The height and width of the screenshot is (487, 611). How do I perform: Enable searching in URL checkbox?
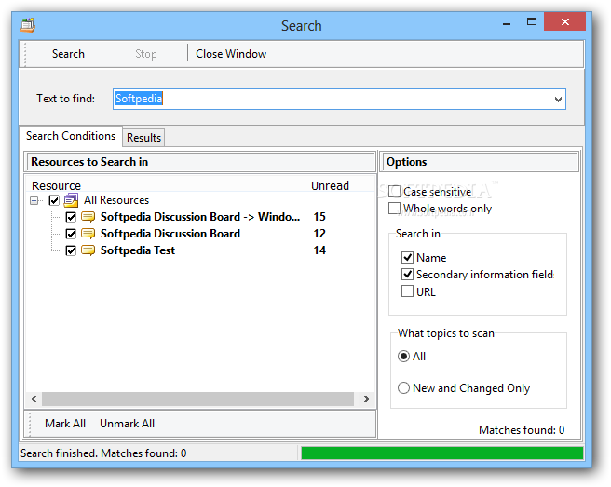pos(407,291)
